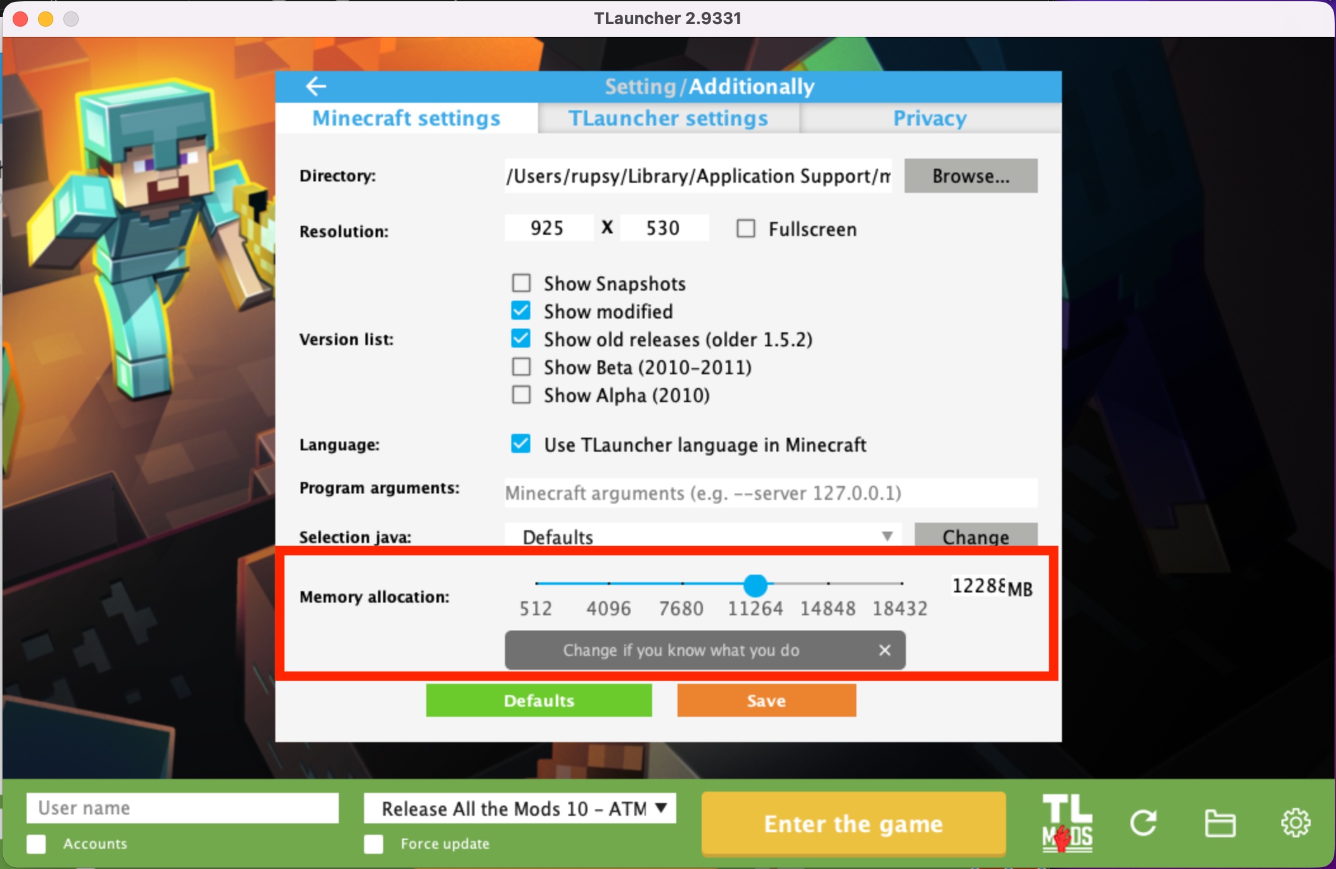Click the '7680' memory scale label
1336x869 pixels.
point(681,608)
